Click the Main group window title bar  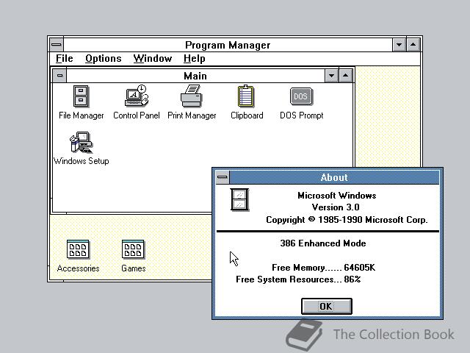point(195,76)
